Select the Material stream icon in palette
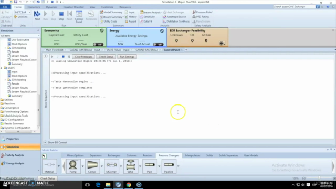The width and height of the screenshot is (336, 189). coord(49,166)
